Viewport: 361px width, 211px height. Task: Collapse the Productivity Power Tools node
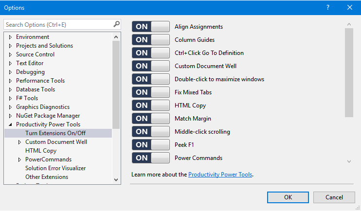point(10,124)
